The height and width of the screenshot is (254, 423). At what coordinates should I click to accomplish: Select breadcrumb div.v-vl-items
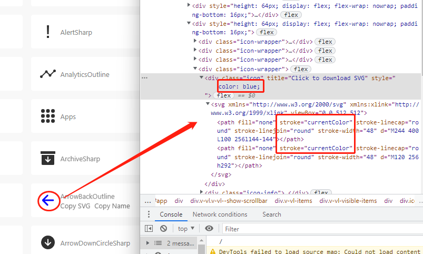pyautogui.click(x=293, y=201)
